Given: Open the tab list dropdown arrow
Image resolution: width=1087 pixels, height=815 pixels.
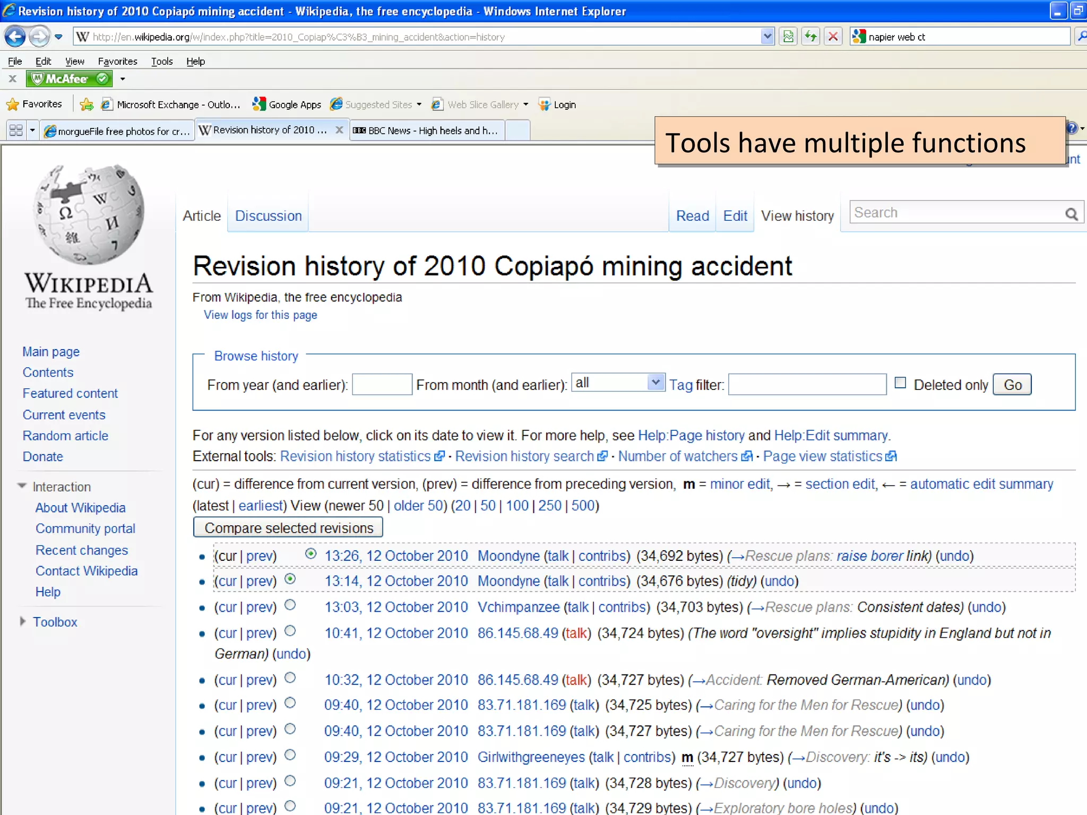Looking at the screenshot, I should (x=32, y=130).
